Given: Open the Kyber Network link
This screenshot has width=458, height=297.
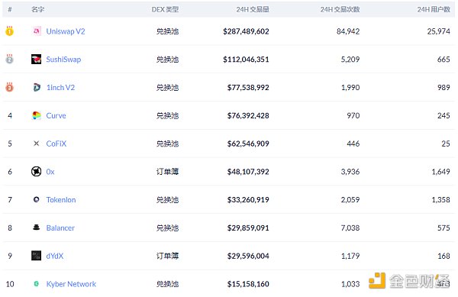Looking at the screenshot, I should tap(71, 284).
